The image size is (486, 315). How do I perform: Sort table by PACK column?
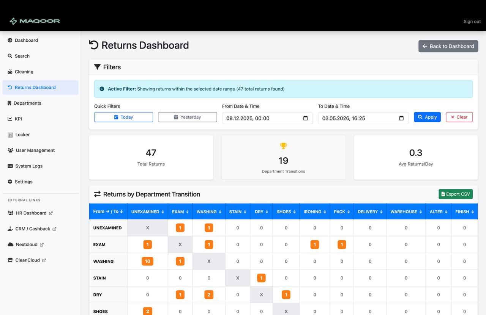[x=342, y=212]
